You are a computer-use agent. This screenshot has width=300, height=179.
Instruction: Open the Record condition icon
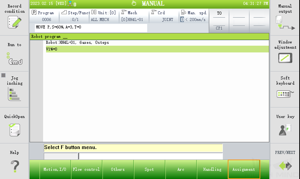click(x=15, y=22)
